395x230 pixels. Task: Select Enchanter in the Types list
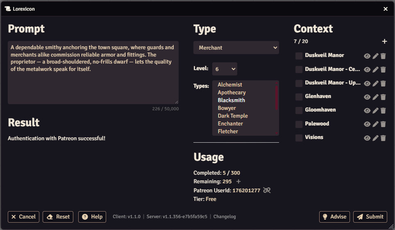[x=230, y=123]
